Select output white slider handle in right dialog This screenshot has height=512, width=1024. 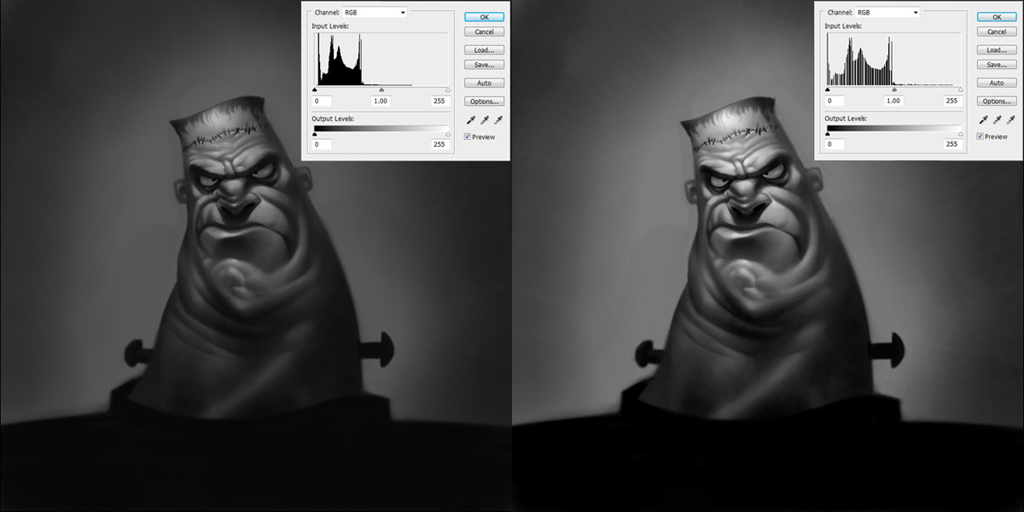[960, 134]
